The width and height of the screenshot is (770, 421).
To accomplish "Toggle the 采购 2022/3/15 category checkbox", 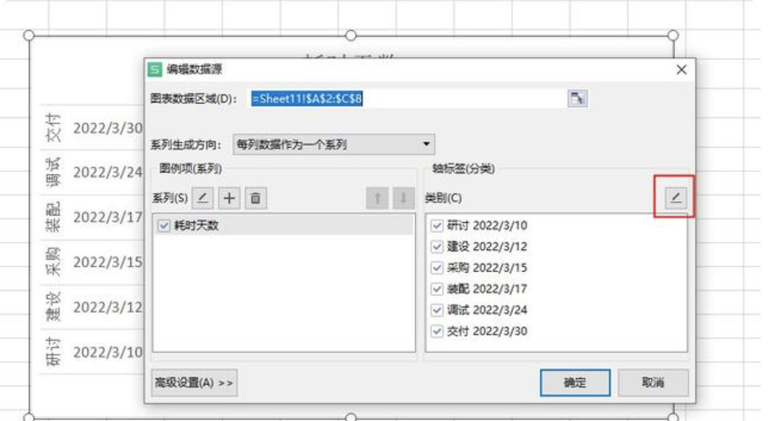I will point(437,268).
